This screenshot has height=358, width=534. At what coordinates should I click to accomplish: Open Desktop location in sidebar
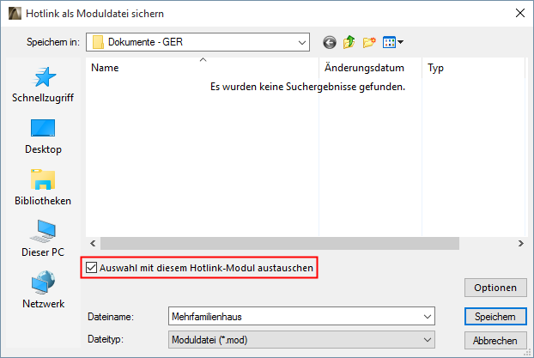tap(43, 137)
